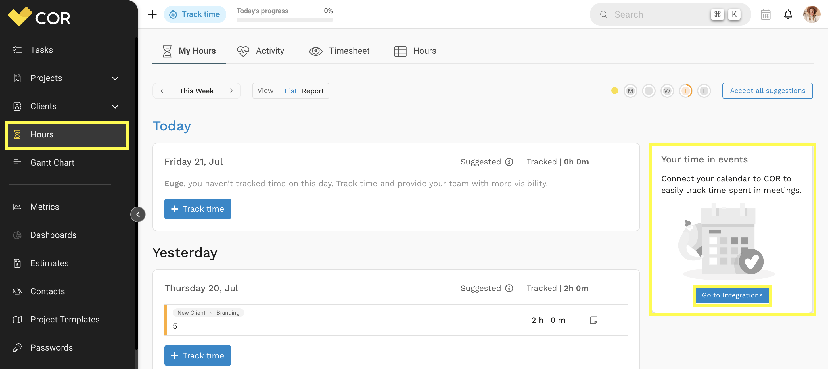This screenshot has height=369, width=828.
Task: Expand the Clients sidebar menu
Action: 115,106
